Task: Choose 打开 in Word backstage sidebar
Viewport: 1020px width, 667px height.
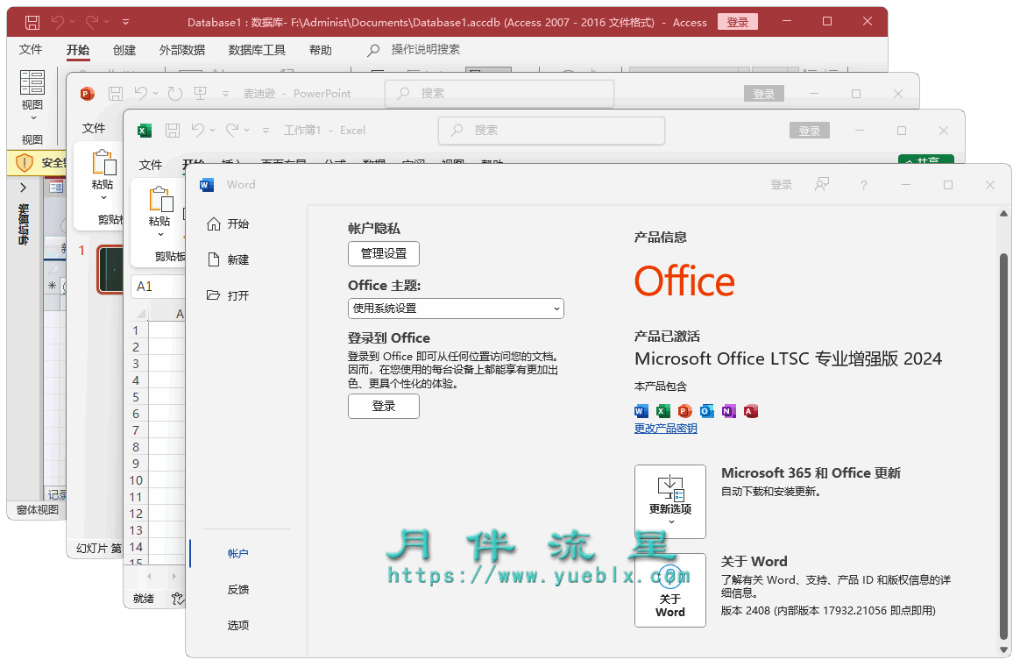Action: [229, 295]
